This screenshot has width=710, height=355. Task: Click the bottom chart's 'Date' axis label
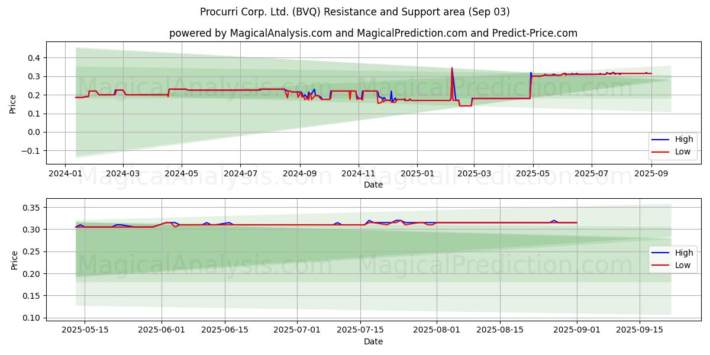click(x=373, y=341)
